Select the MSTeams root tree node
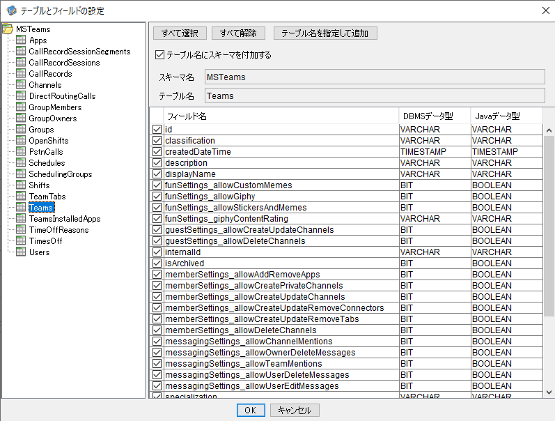This screenshot has width=555, height=421. tap(33, 29)
